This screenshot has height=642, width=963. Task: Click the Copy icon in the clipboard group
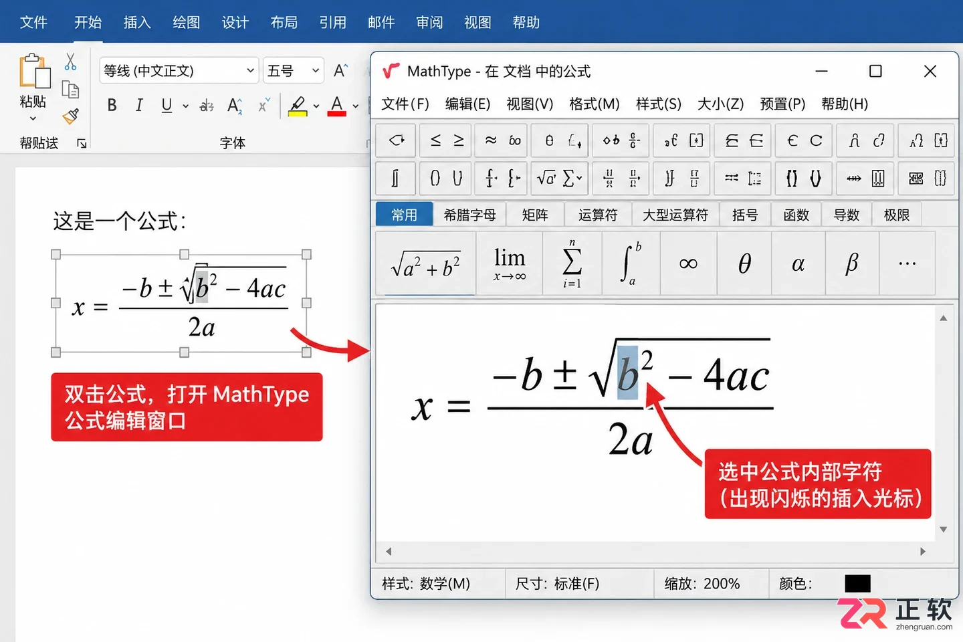tap(70, 89)
